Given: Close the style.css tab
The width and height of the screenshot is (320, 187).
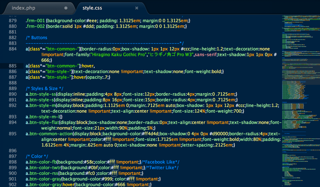Looking at the screenshot, I should click(x=137, y=8).
